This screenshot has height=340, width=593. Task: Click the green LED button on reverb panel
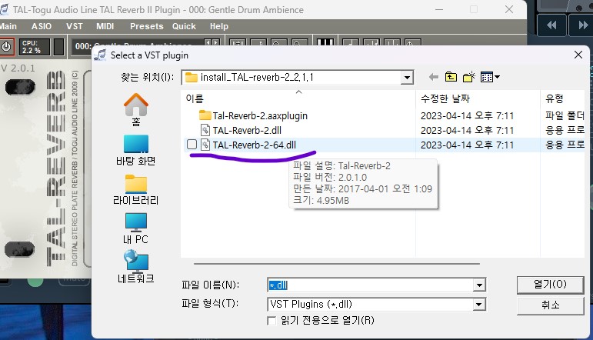pos(35,282)
